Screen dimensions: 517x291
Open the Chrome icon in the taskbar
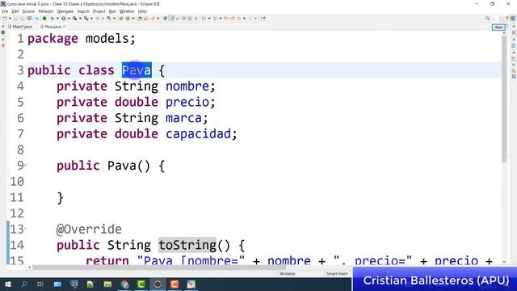click(124, 284)
